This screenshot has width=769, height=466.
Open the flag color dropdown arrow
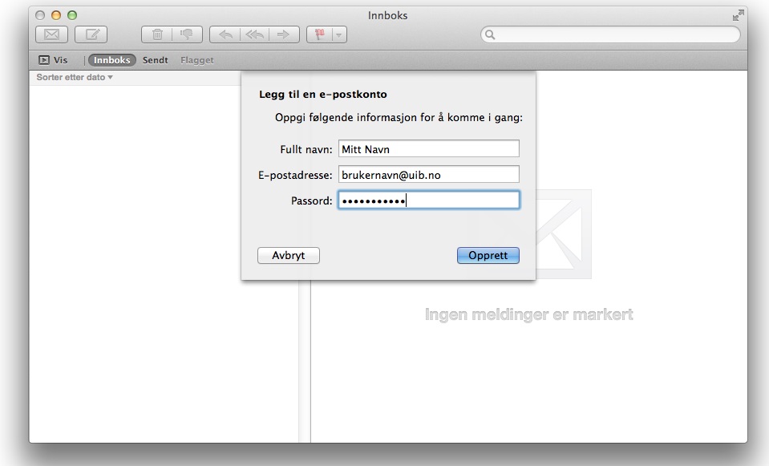coord(339,34)
